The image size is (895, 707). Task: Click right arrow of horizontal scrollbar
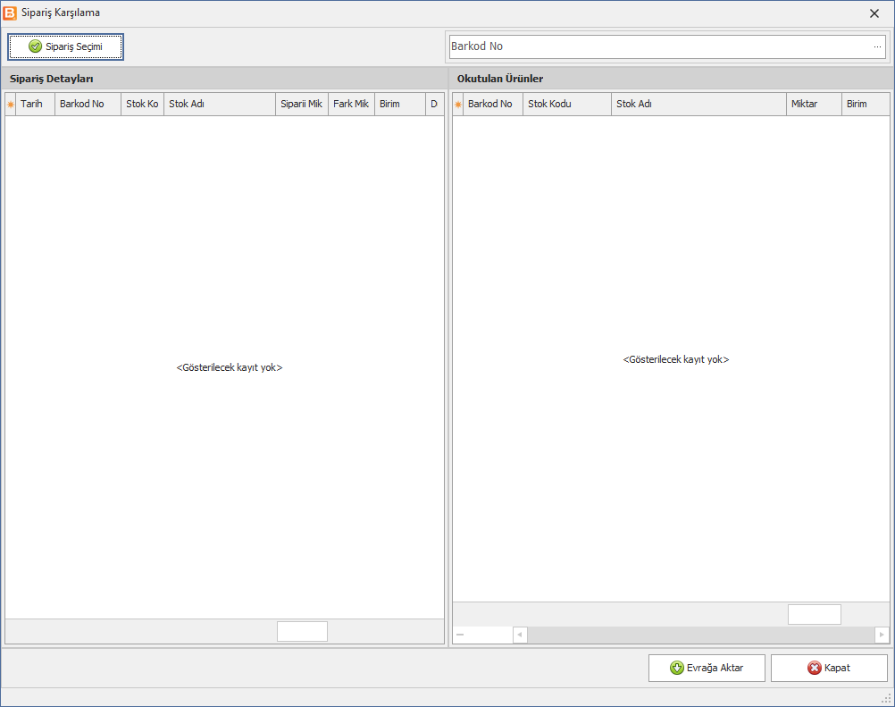click(882, 635)
